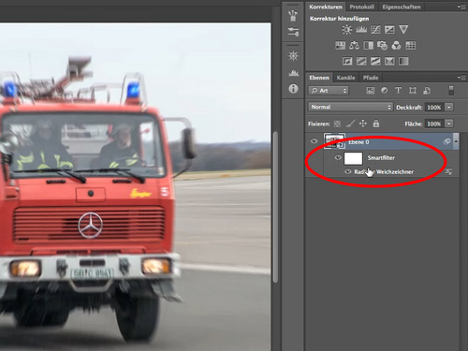Add a Curves adjustment layer
Viewport: 468px width, 351px height.
(375, 30)
